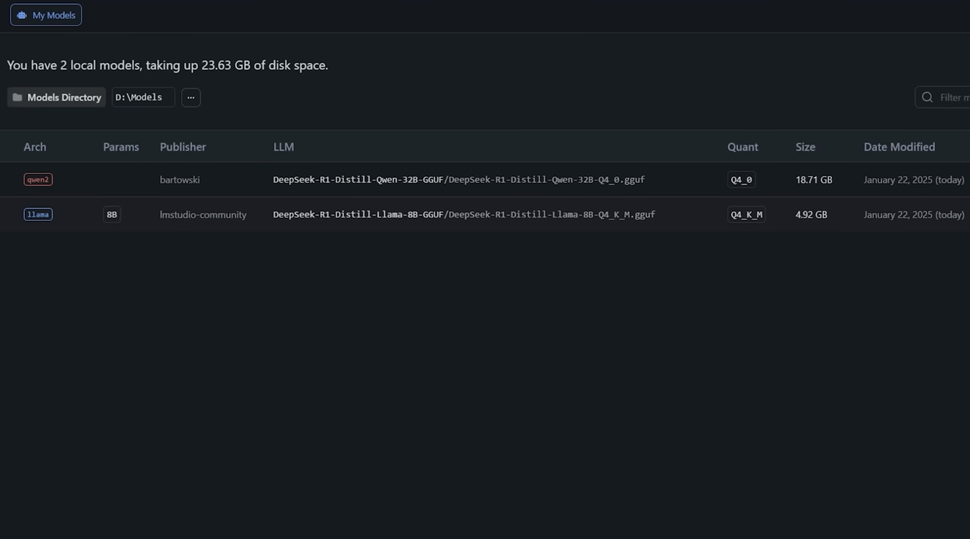
Task: Select the DeepSeek-R1-Distill-Qwen-32B model row
Action: pos(485,179)
